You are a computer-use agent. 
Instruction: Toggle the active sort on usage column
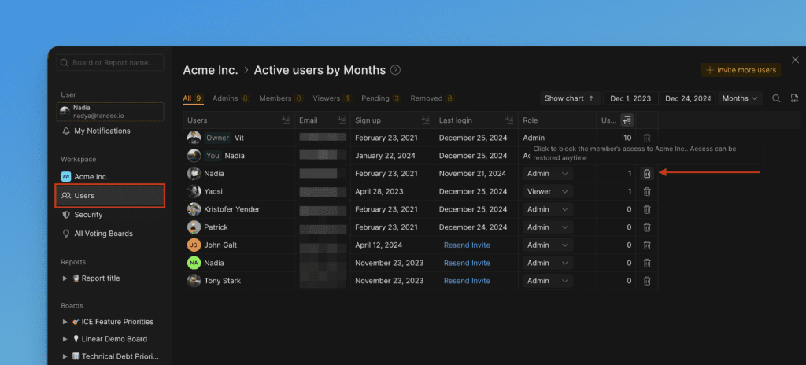[x=627, y=120]
